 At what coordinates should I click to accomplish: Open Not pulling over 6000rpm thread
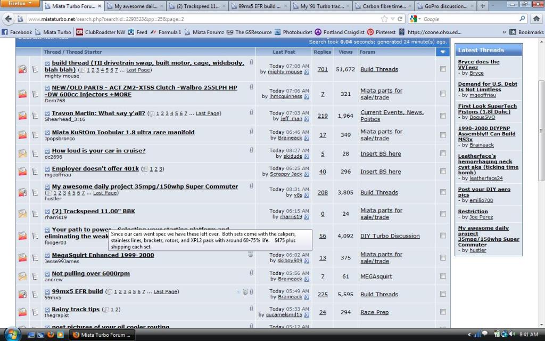(90, 273)
